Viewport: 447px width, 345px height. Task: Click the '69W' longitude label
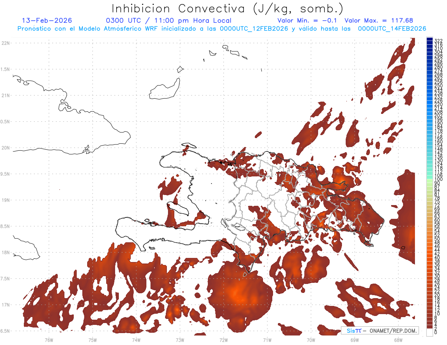coord(355,340)
